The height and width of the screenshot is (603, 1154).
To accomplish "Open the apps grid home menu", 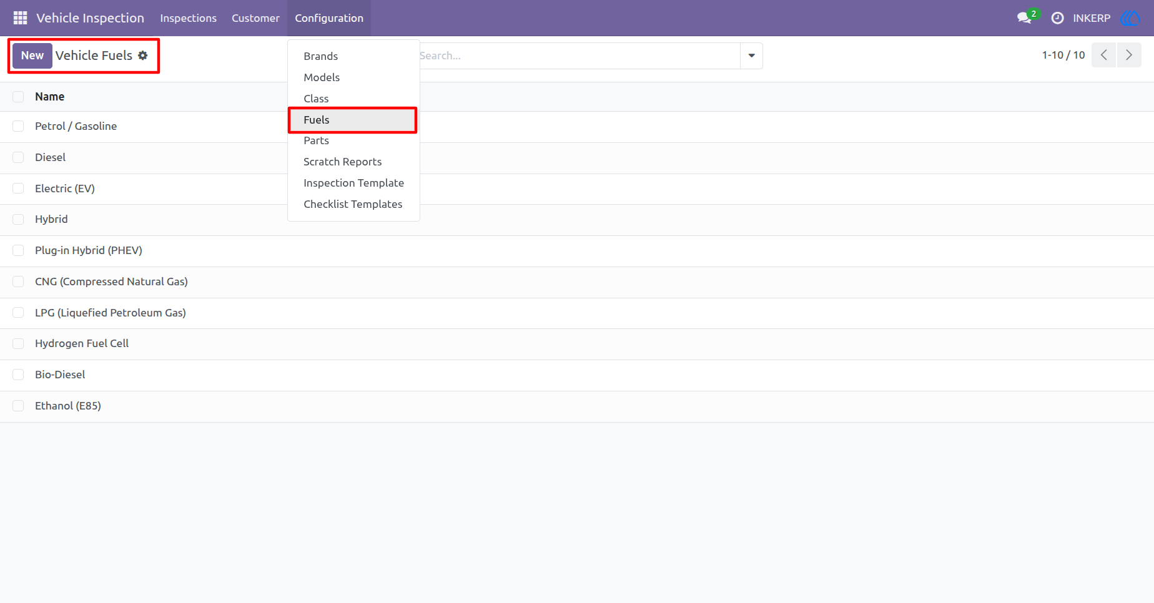I will [20, 18].
